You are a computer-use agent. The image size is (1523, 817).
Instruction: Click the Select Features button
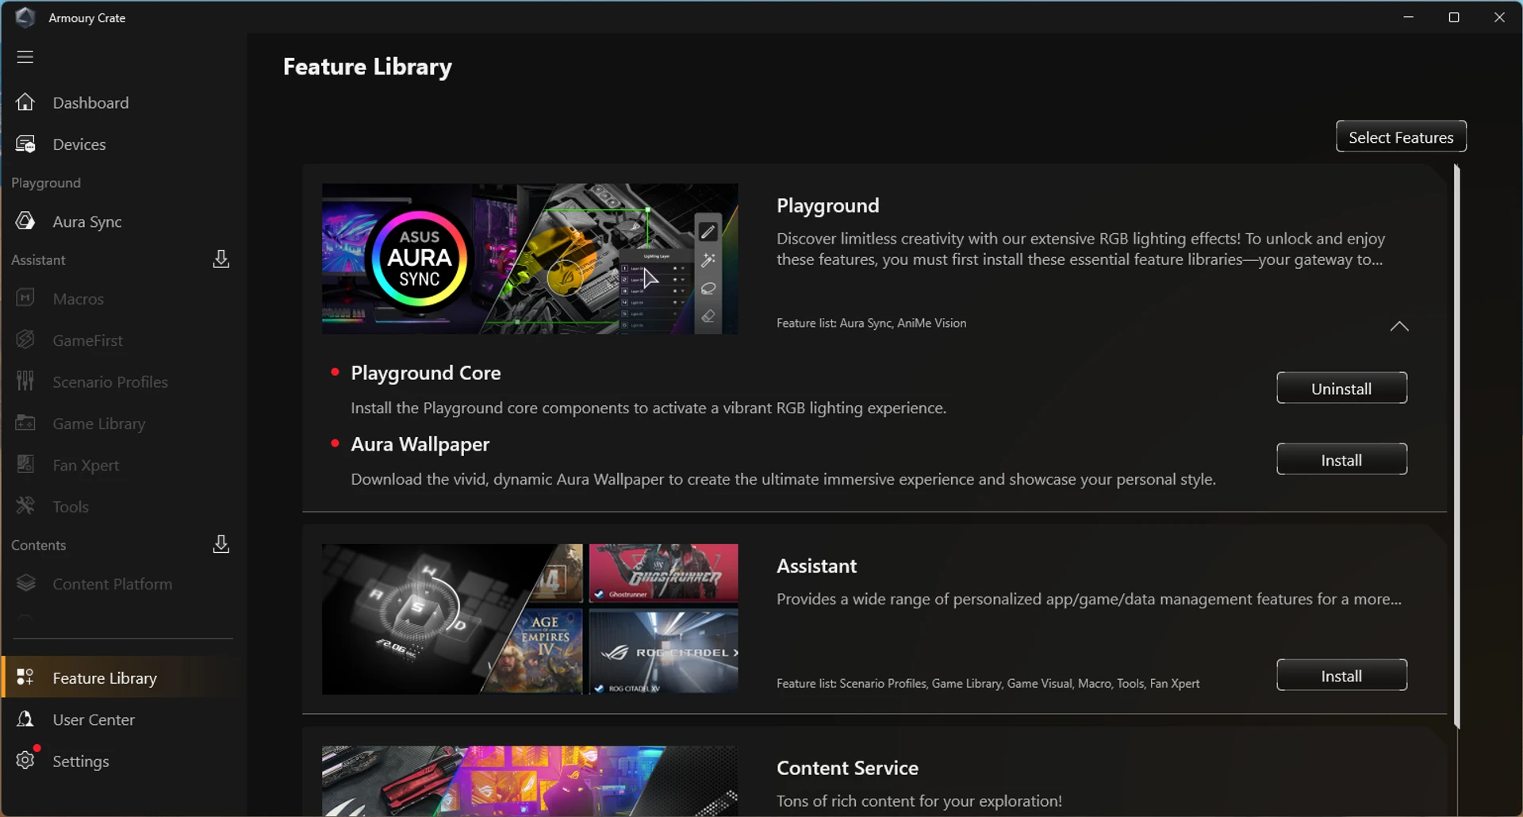pos(1401,136)
